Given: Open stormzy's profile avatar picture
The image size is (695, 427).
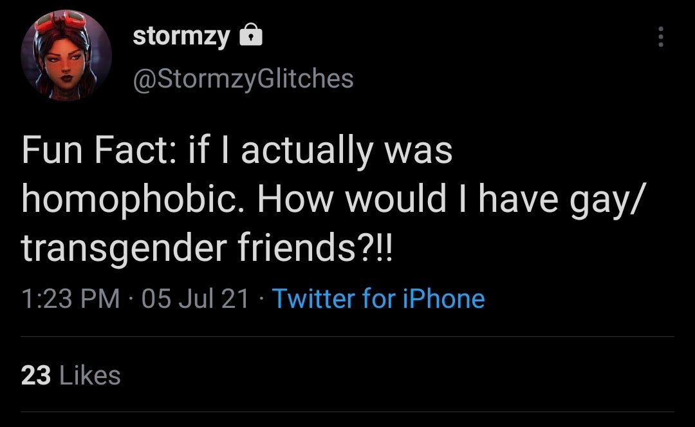Looking at the screenshot, I should click(66, 56).
